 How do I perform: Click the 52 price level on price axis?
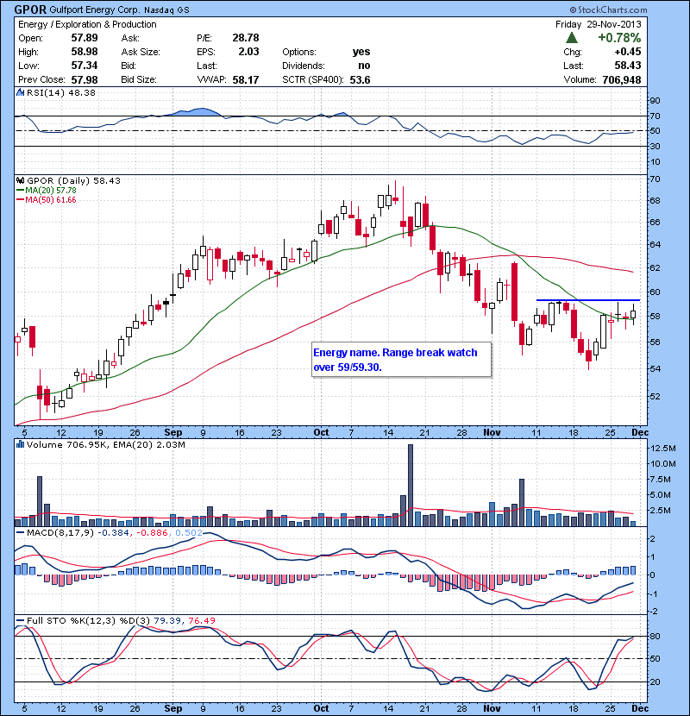655,396
